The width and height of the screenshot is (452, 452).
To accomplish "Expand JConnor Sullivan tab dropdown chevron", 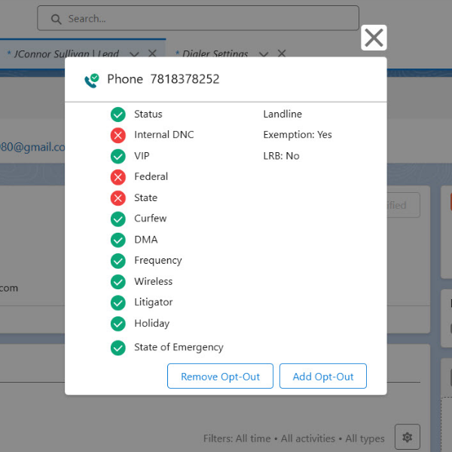I will 134,54.
